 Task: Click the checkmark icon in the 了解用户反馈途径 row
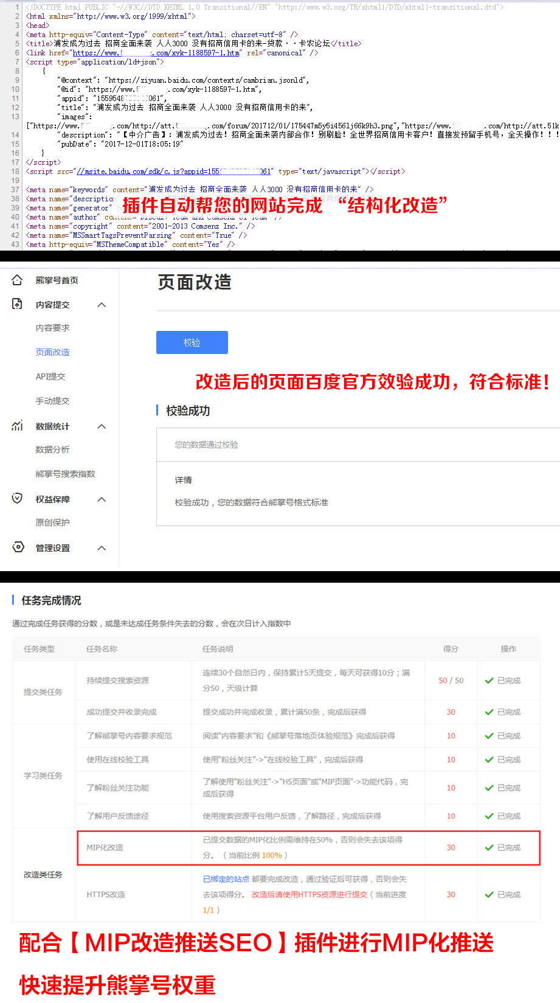tap(489, 816)
